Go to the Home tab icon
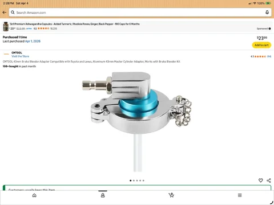 pyautogui.click(x=34, y=195)
